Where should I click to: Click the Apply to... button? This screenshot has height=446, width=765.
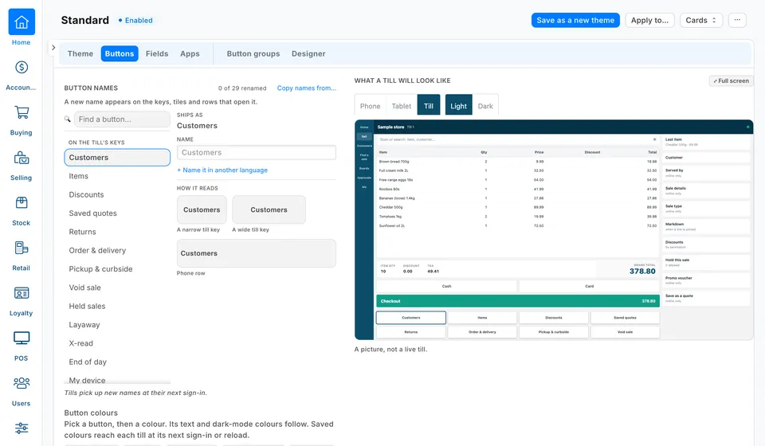click(x=649, y=20)
